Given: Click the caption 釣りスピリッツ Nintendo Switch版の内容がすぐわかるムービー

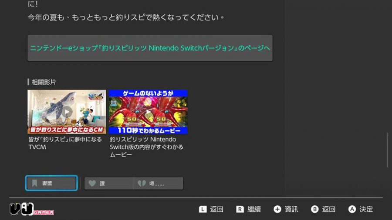Looking at the screenshot, I should [x=146, y=147].
